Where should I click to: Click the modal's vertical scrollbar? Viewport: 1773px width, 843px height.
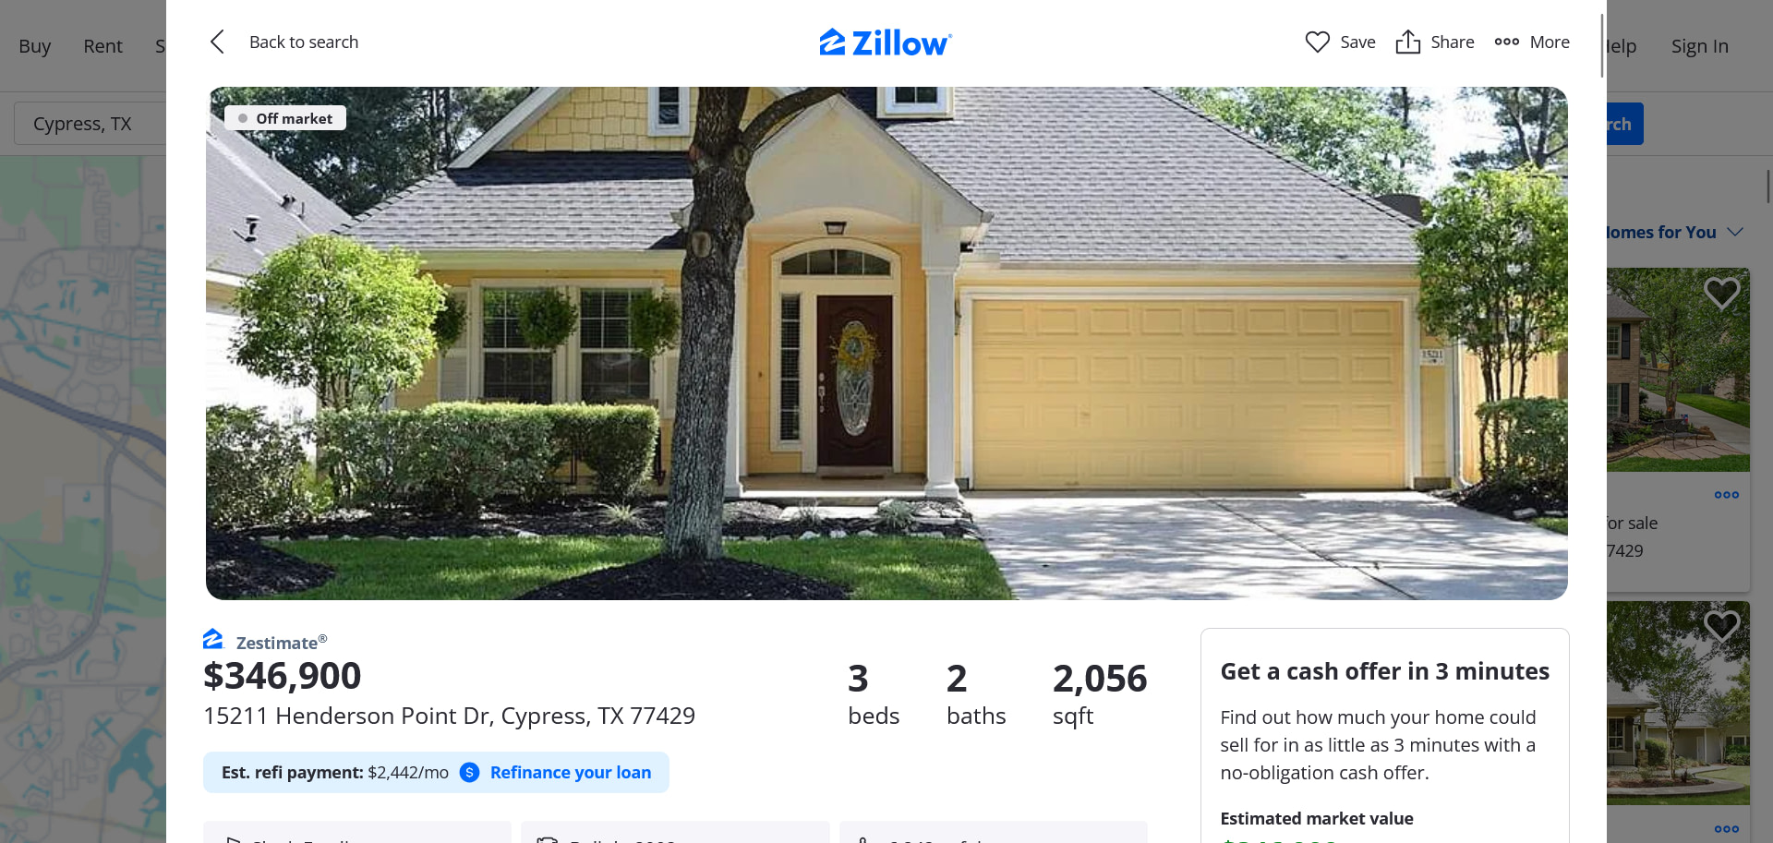[x=1602, y=46]
